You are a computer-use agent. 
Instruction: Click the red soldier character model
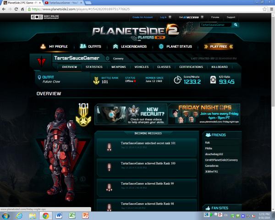[x=61, y=154]
